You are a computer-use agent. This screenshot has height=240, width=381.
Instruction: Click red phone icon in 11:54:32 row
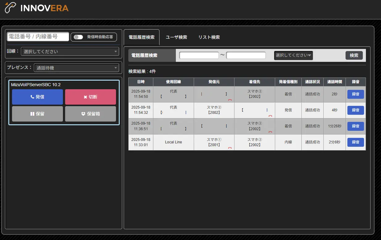click(270, 116)
